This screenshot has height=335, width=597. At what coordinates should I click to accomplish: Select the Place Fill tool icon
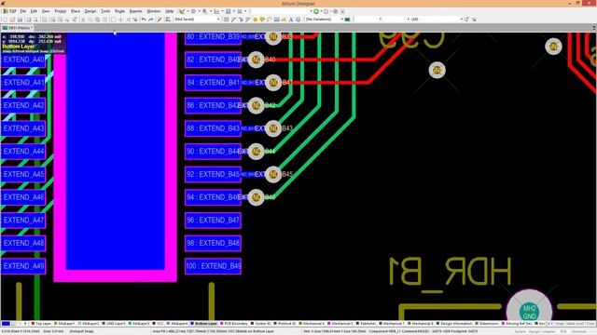[277, 19]
